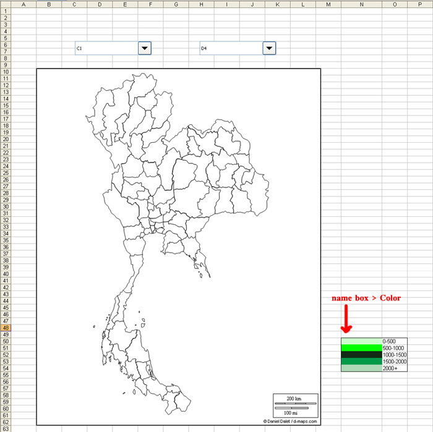433x432 pixels.
Task: Select the highlighted row 48 header
Action: point(5,328)
